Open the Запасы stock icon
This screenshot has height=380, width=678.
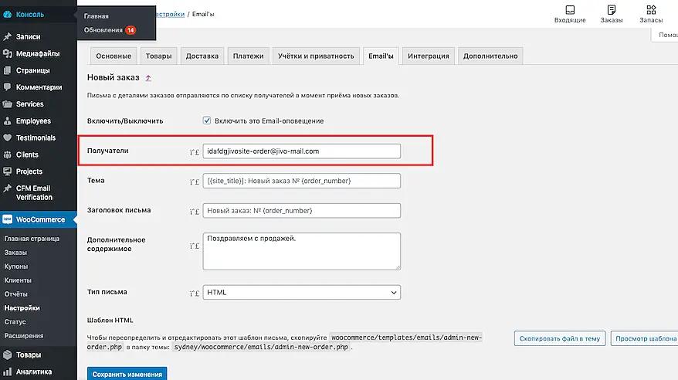point(651,9)
